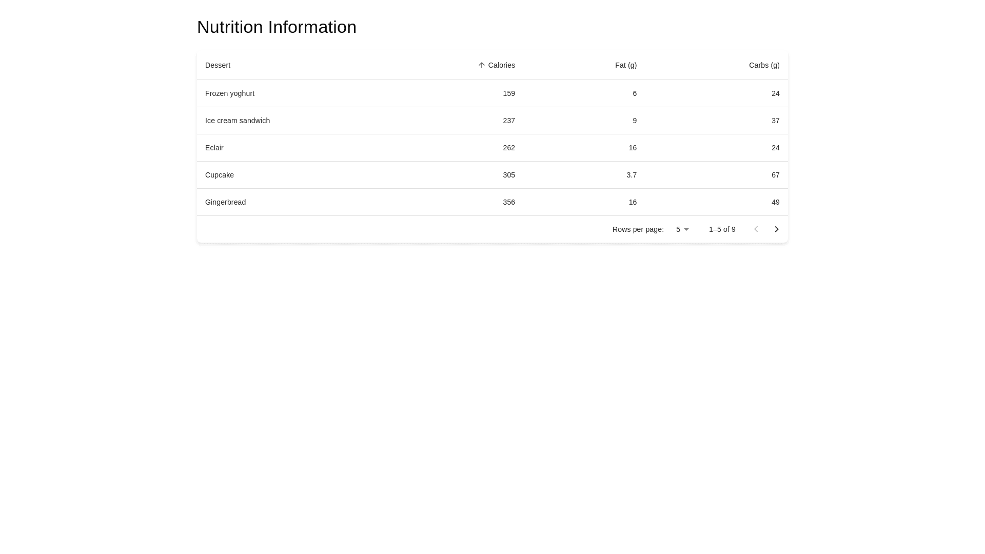
Task: Sort table by Dessert column header
Action: click(x=218, y=65)
